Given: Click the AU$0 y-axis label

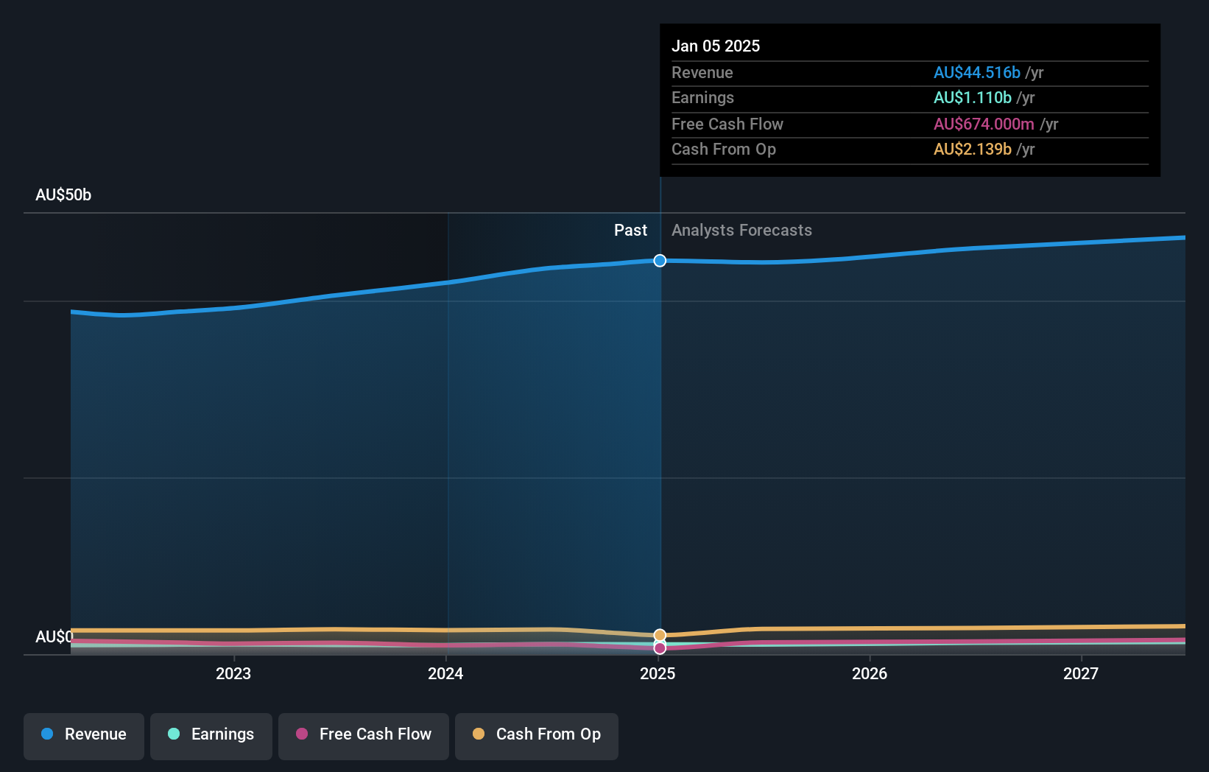Looking at the screenshot, I should click(54, 636).
